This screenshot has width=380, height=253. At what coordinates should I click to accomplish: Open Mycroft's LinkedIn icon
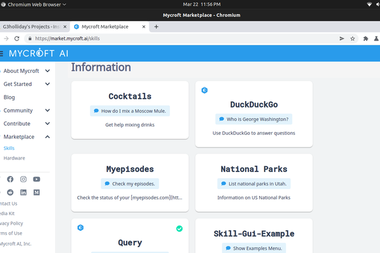[x=23, y=192]
